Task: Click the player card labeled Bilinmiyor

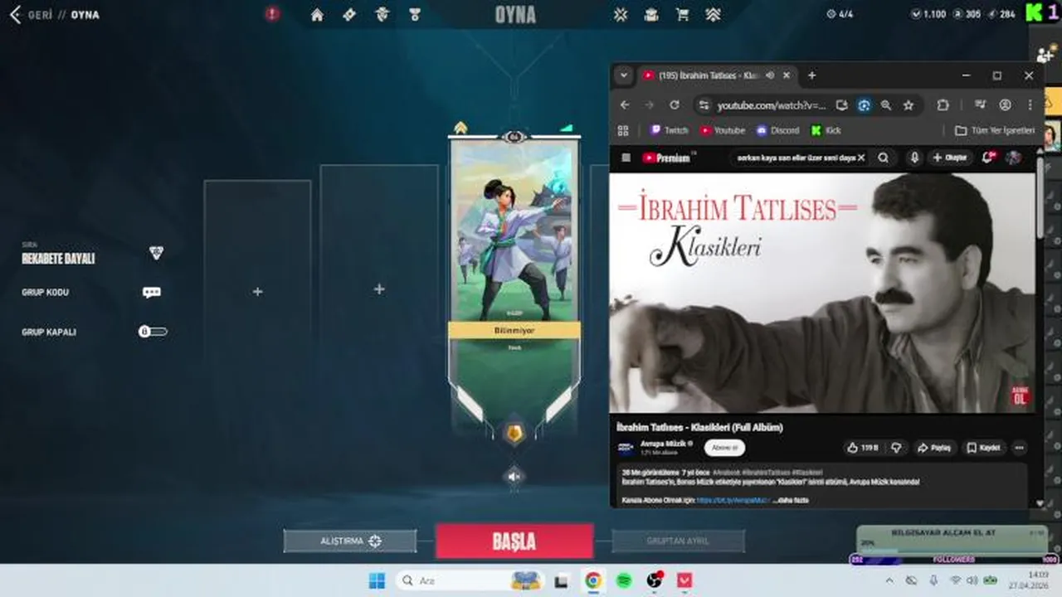Action: [514, 282]
